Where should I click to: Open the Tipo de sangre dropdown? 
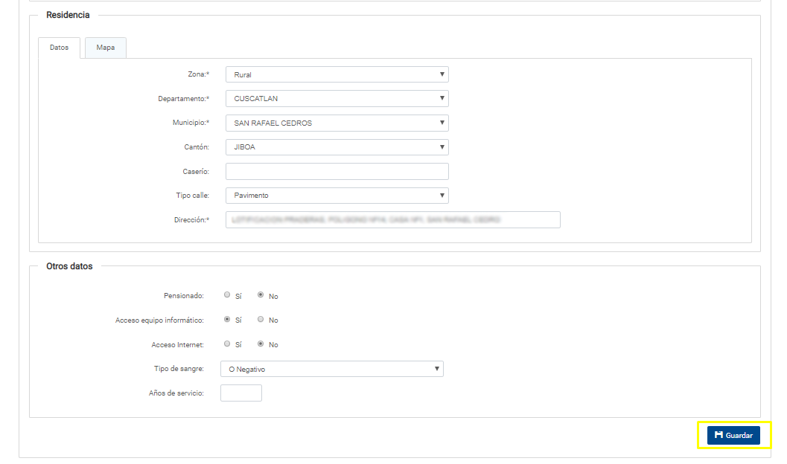pyautogui.click(x=331, y=369)
